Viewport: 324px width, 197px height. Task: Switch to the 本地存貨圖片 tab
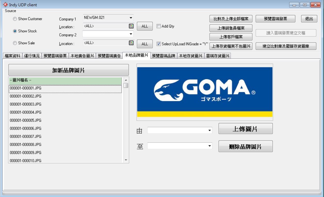(191, 56)
